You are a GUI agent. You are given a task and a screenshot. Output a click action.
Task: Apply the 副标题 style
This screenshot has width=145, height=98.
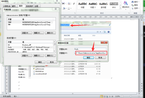103,5
